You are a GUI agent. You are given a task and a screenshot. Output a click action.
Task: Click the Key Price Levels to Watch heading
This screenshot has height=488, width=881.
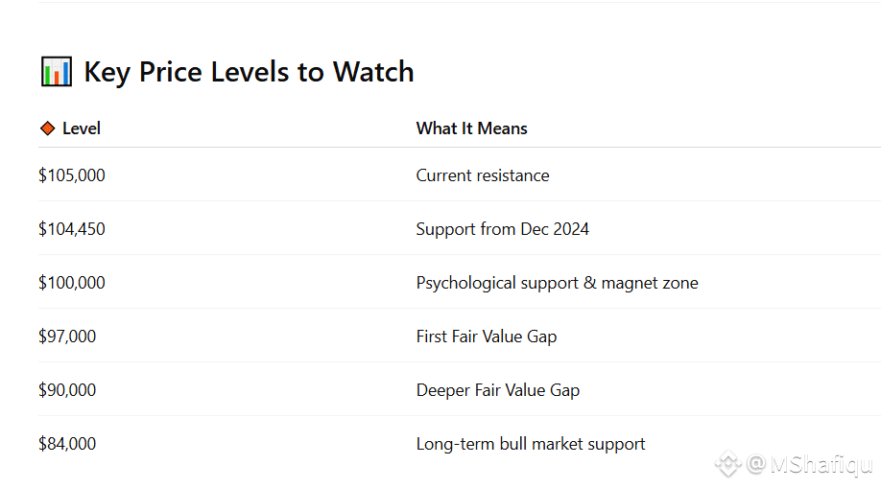click(249, 72)
